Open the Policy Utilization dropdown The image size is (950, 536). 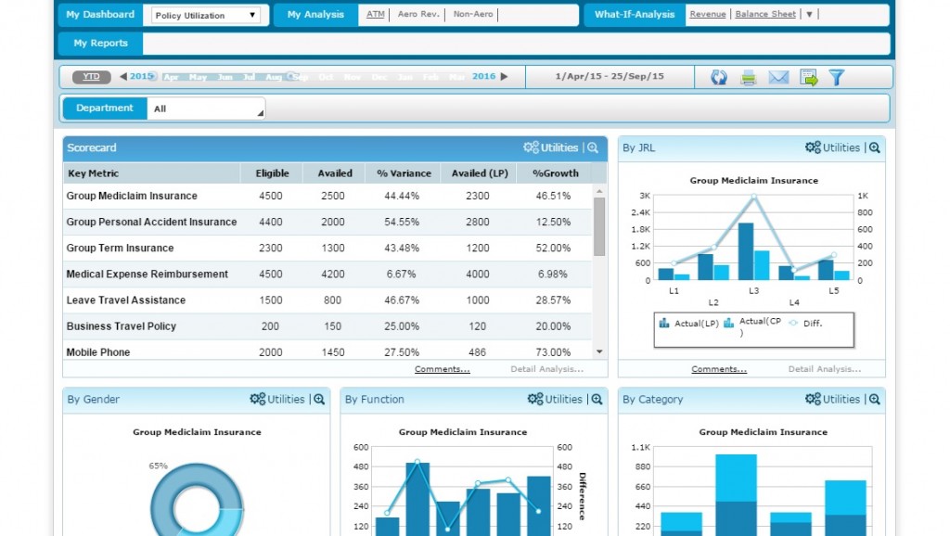(205, 15)
